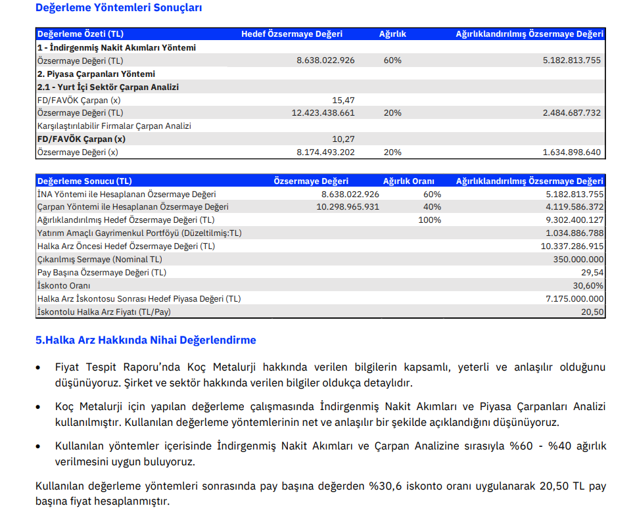This screenshot has width=635, height=510.
Task: Click the "Hedef Özsermaye Değeri" column header
Action: 292,34
